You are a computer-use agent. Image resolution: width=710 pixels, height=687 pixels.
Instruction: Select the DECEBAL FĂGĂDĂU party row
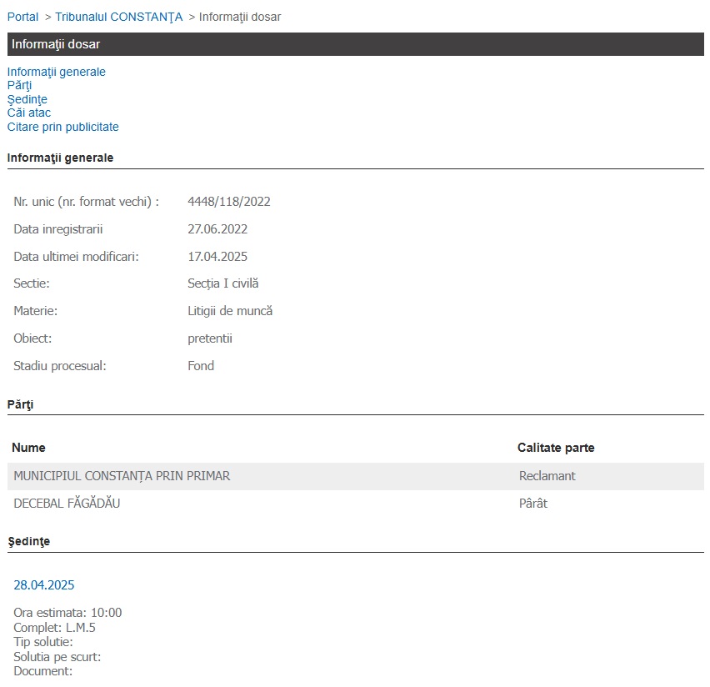pos(67,504)
